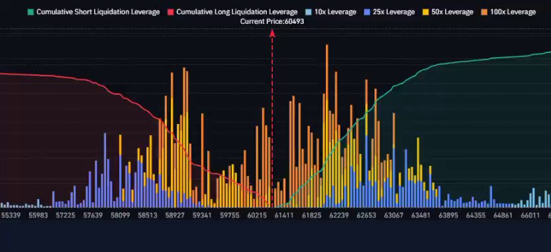This screenshot has width=551, height=252.
Task: Click x-axis label 61411
Action: click(x=284, y=215)
